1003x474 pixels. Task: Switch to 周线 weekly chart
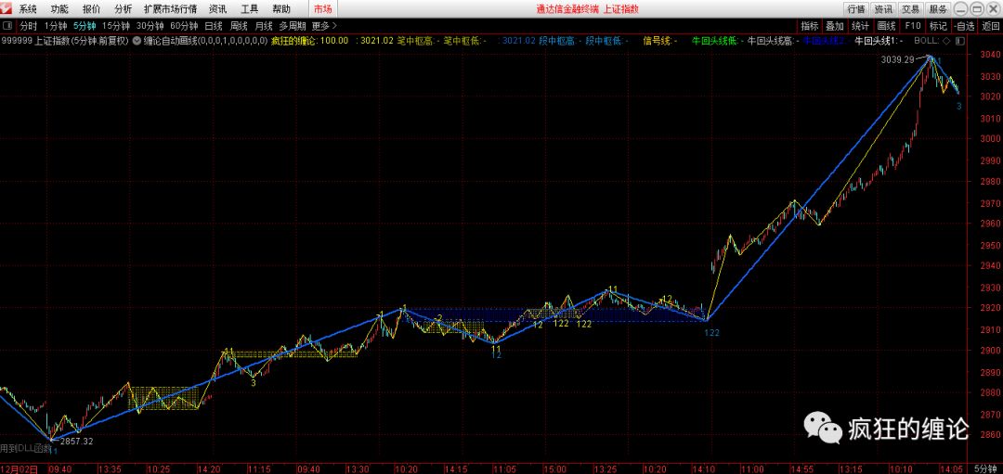point(239,26)
